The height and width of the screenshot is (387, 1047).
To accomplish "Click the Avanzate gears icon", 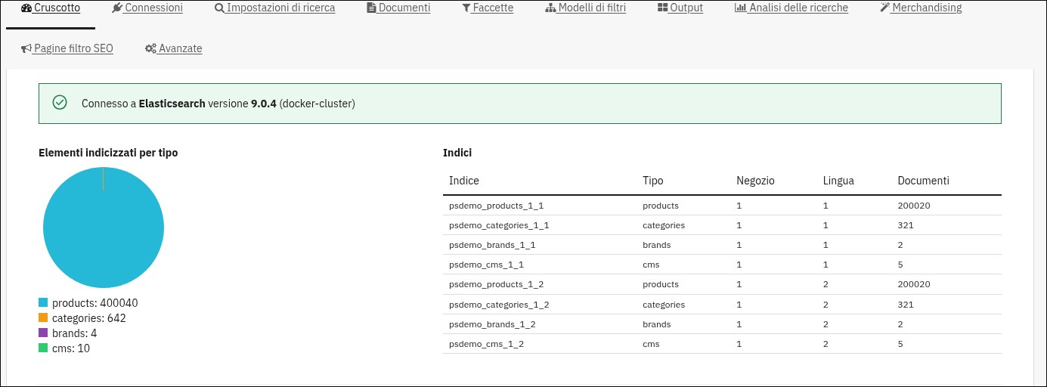I will click(150, 48).
